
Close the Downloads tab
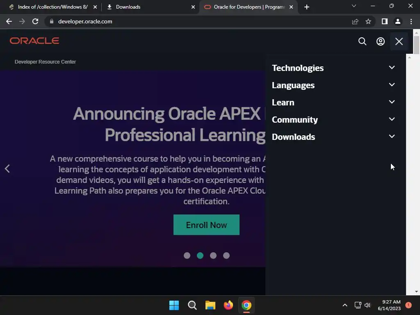[x=193, y=7]
